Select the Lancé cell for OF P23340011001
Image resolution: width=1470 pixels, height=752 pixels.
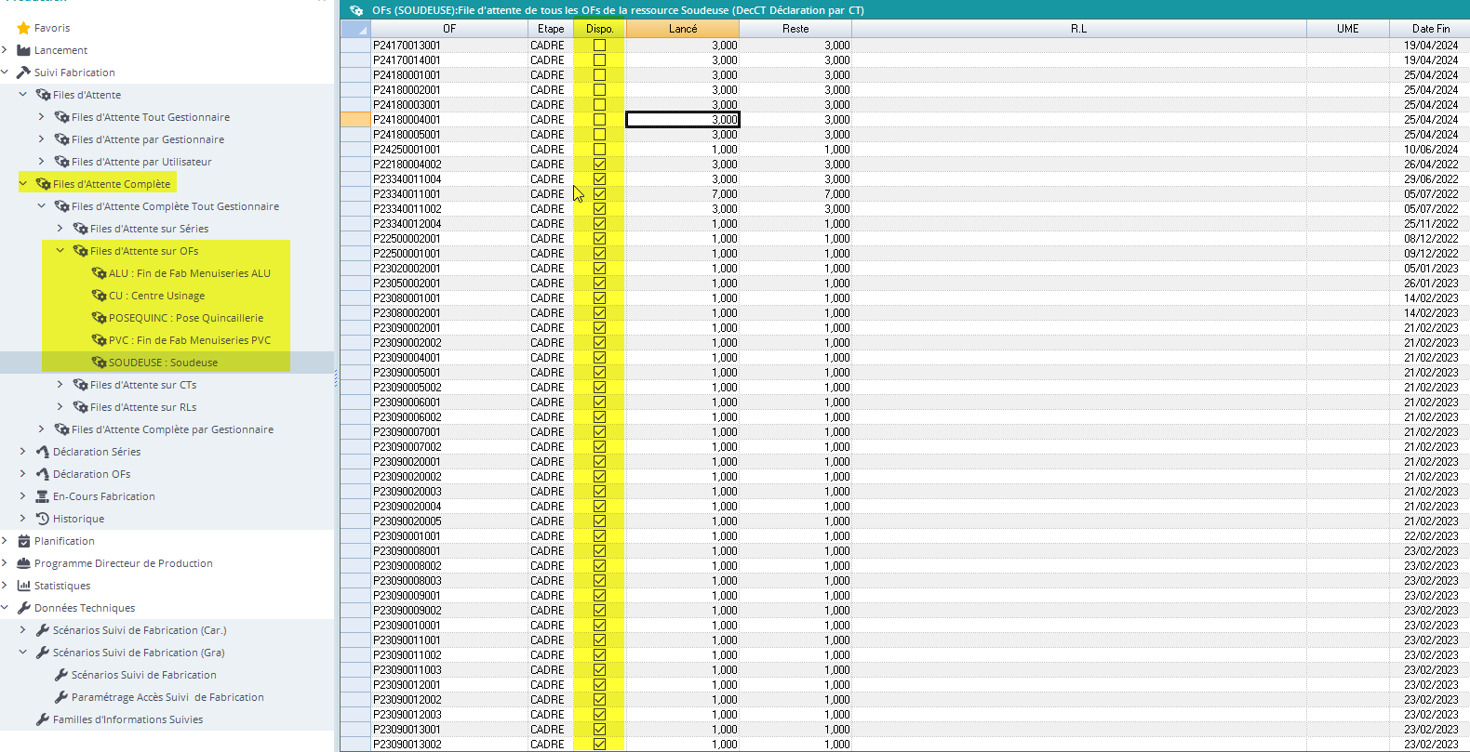(x=682, y=193)
